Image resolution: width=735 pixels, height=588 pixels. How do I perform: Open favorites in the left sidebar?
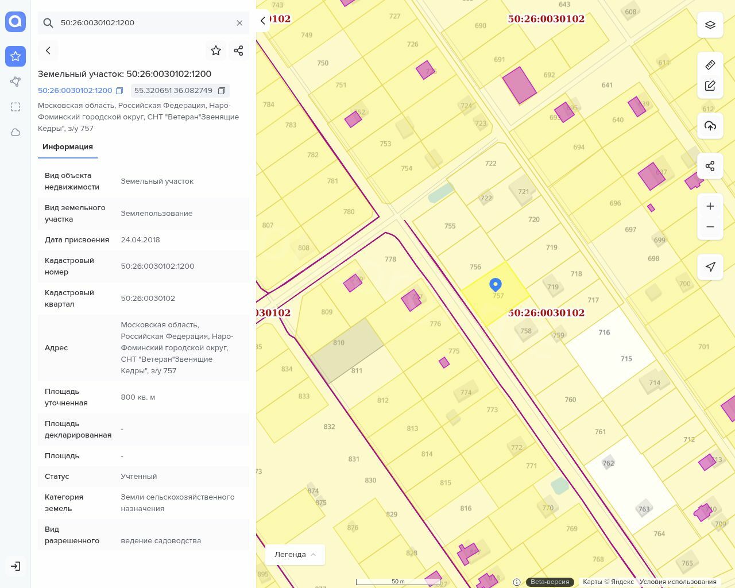(16, 56)
